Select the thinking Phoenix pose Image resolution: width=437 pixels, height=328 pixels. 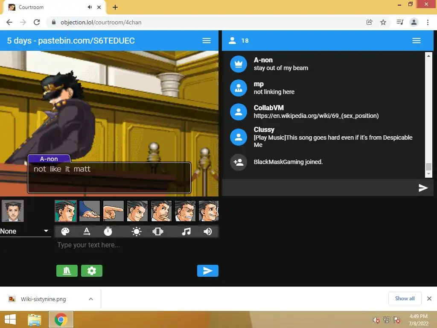pos(161,211)
